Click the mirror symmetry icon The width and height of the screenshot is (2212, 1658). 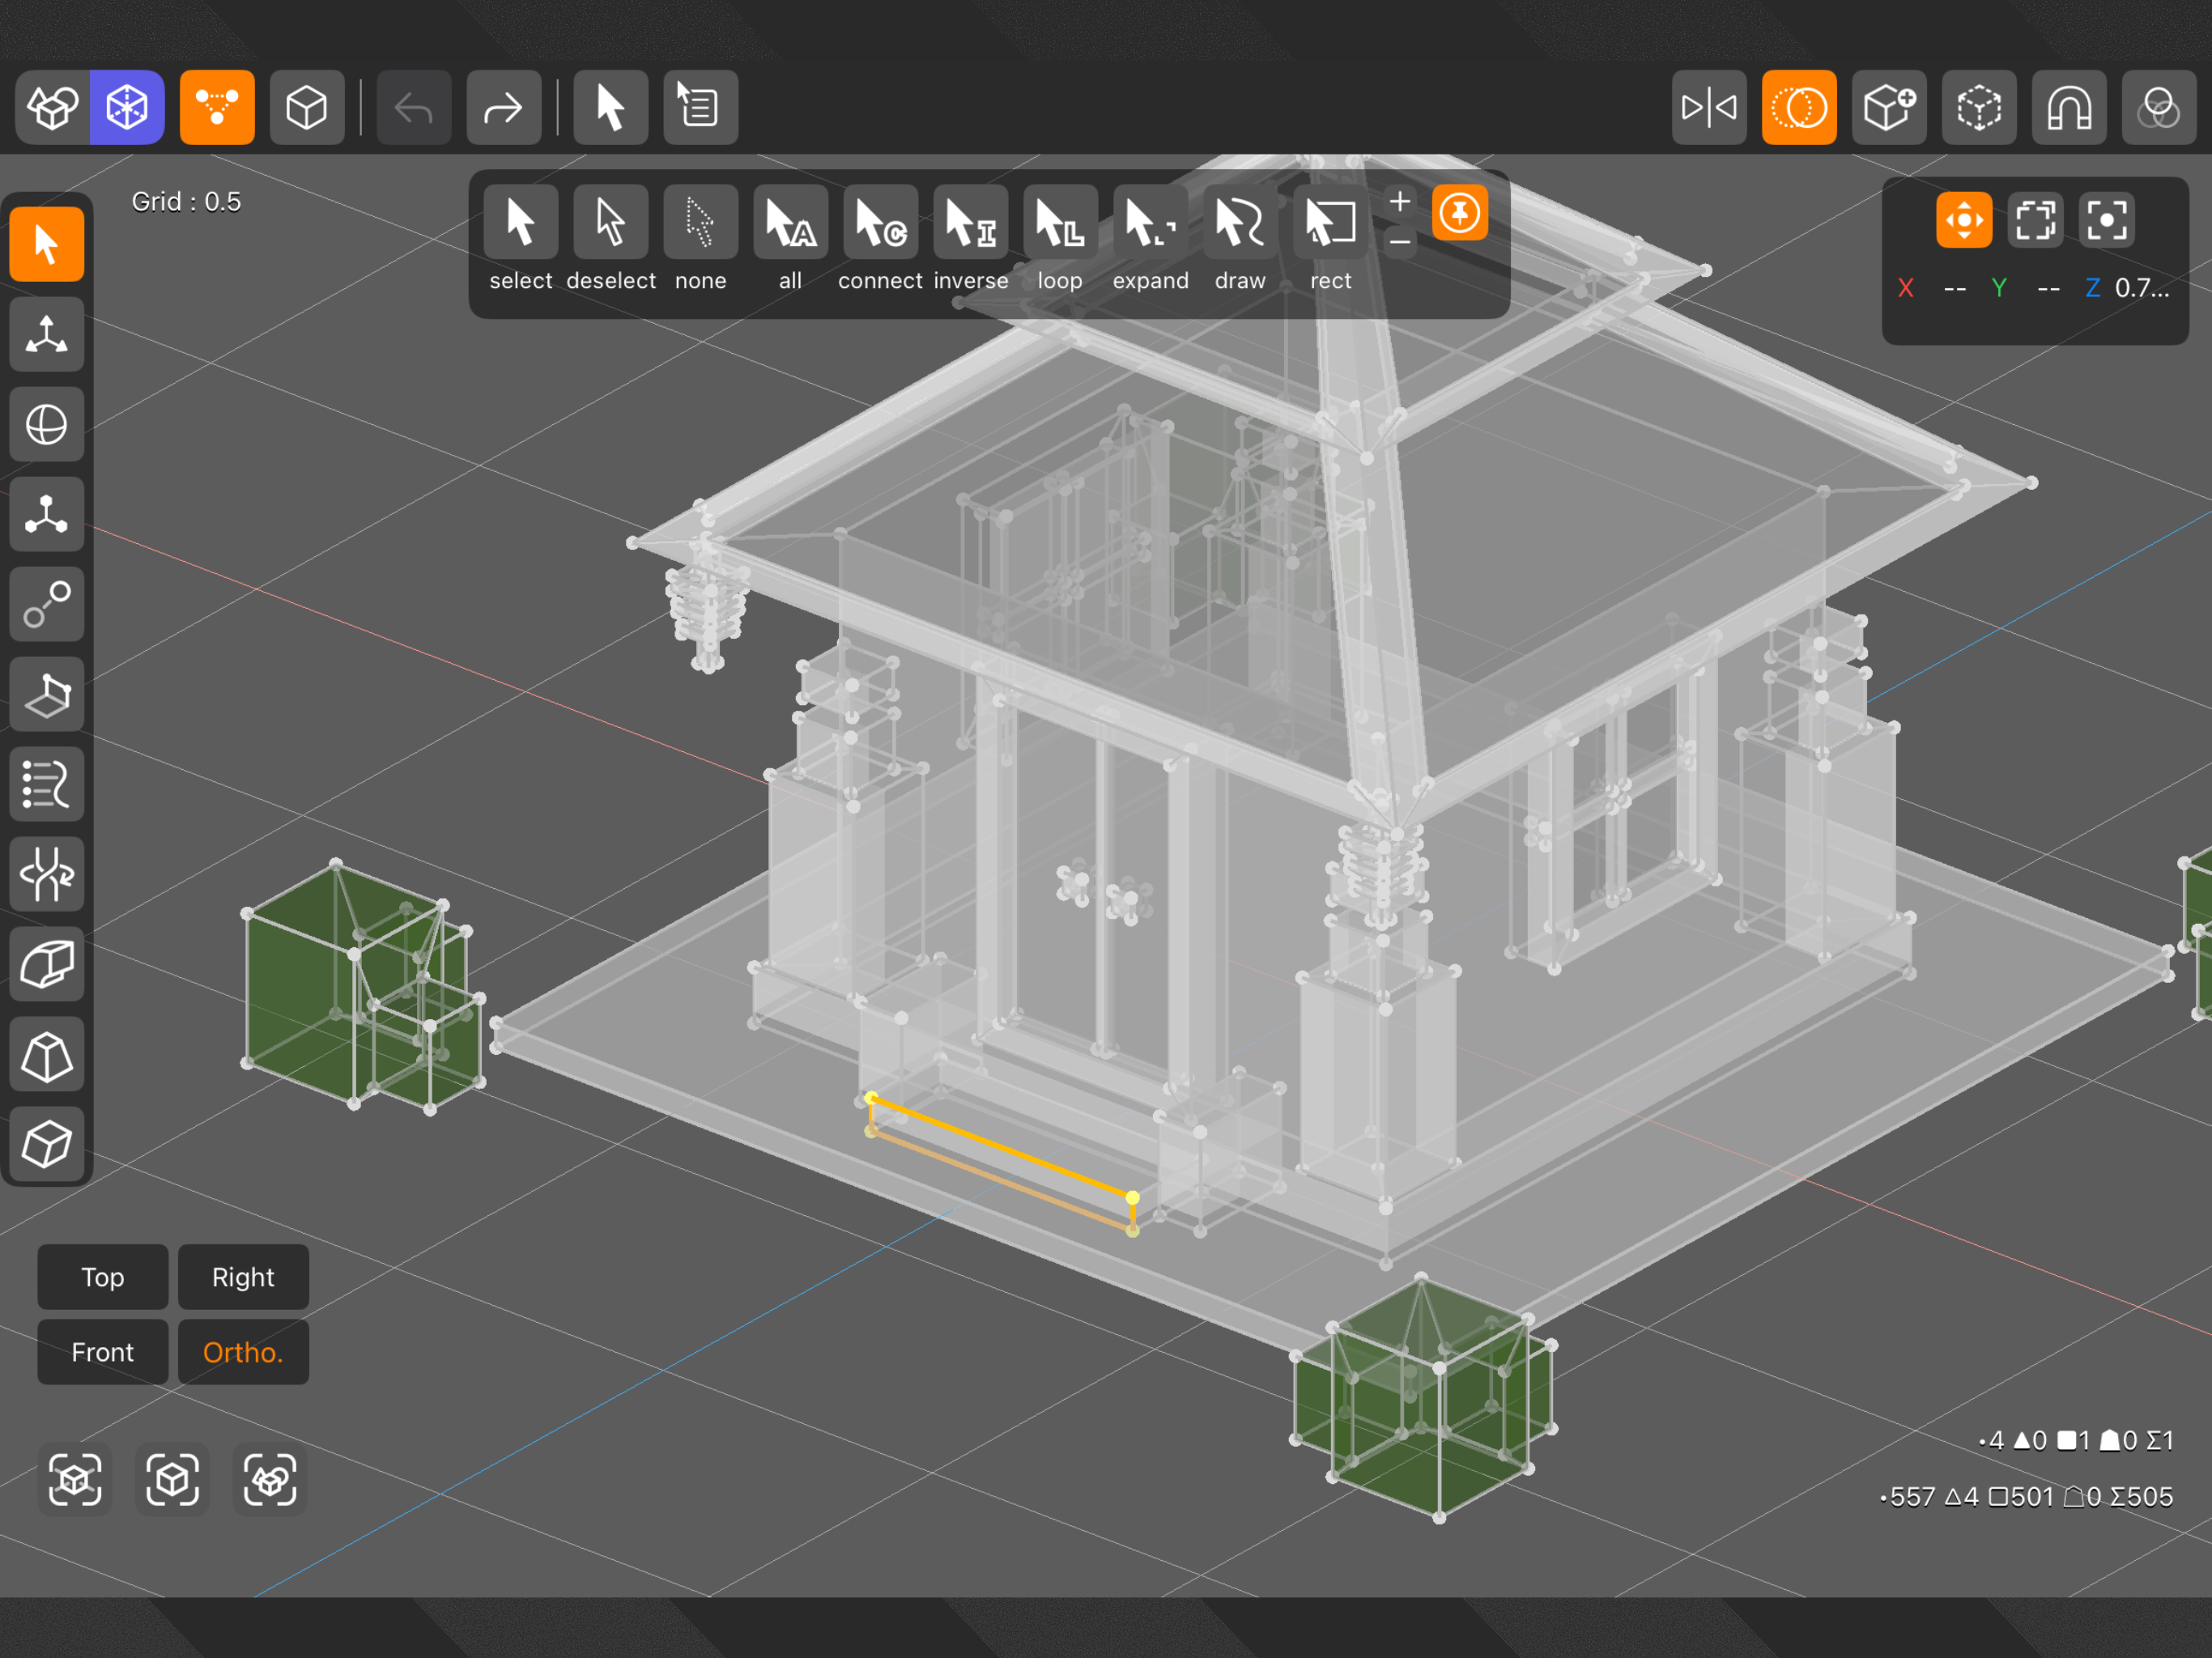[1708, 107]
